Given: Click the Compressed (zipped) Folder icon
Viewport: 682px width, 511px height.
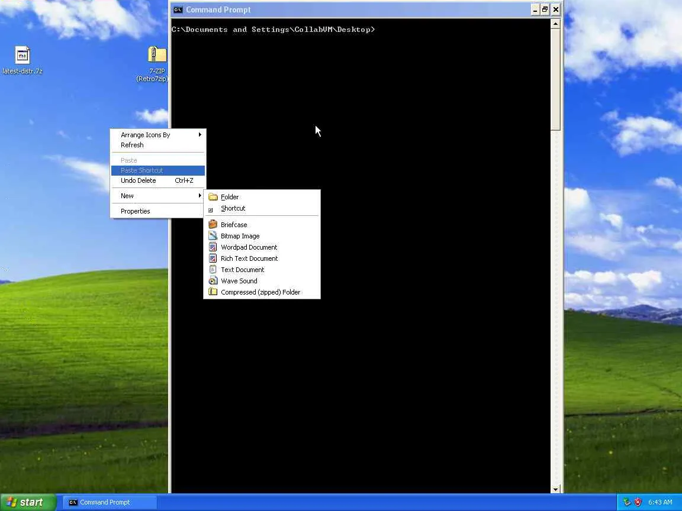Looking at the screenshot, I should coord(213,292).
